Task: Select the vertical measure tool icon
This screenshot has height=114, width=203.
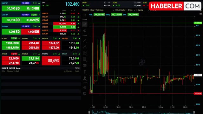Action: [x=85, y=72]
